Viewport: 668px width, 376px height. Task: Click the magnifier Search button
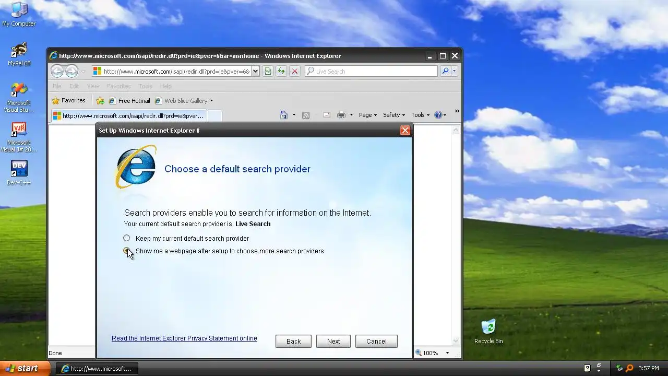coord(445,72)
